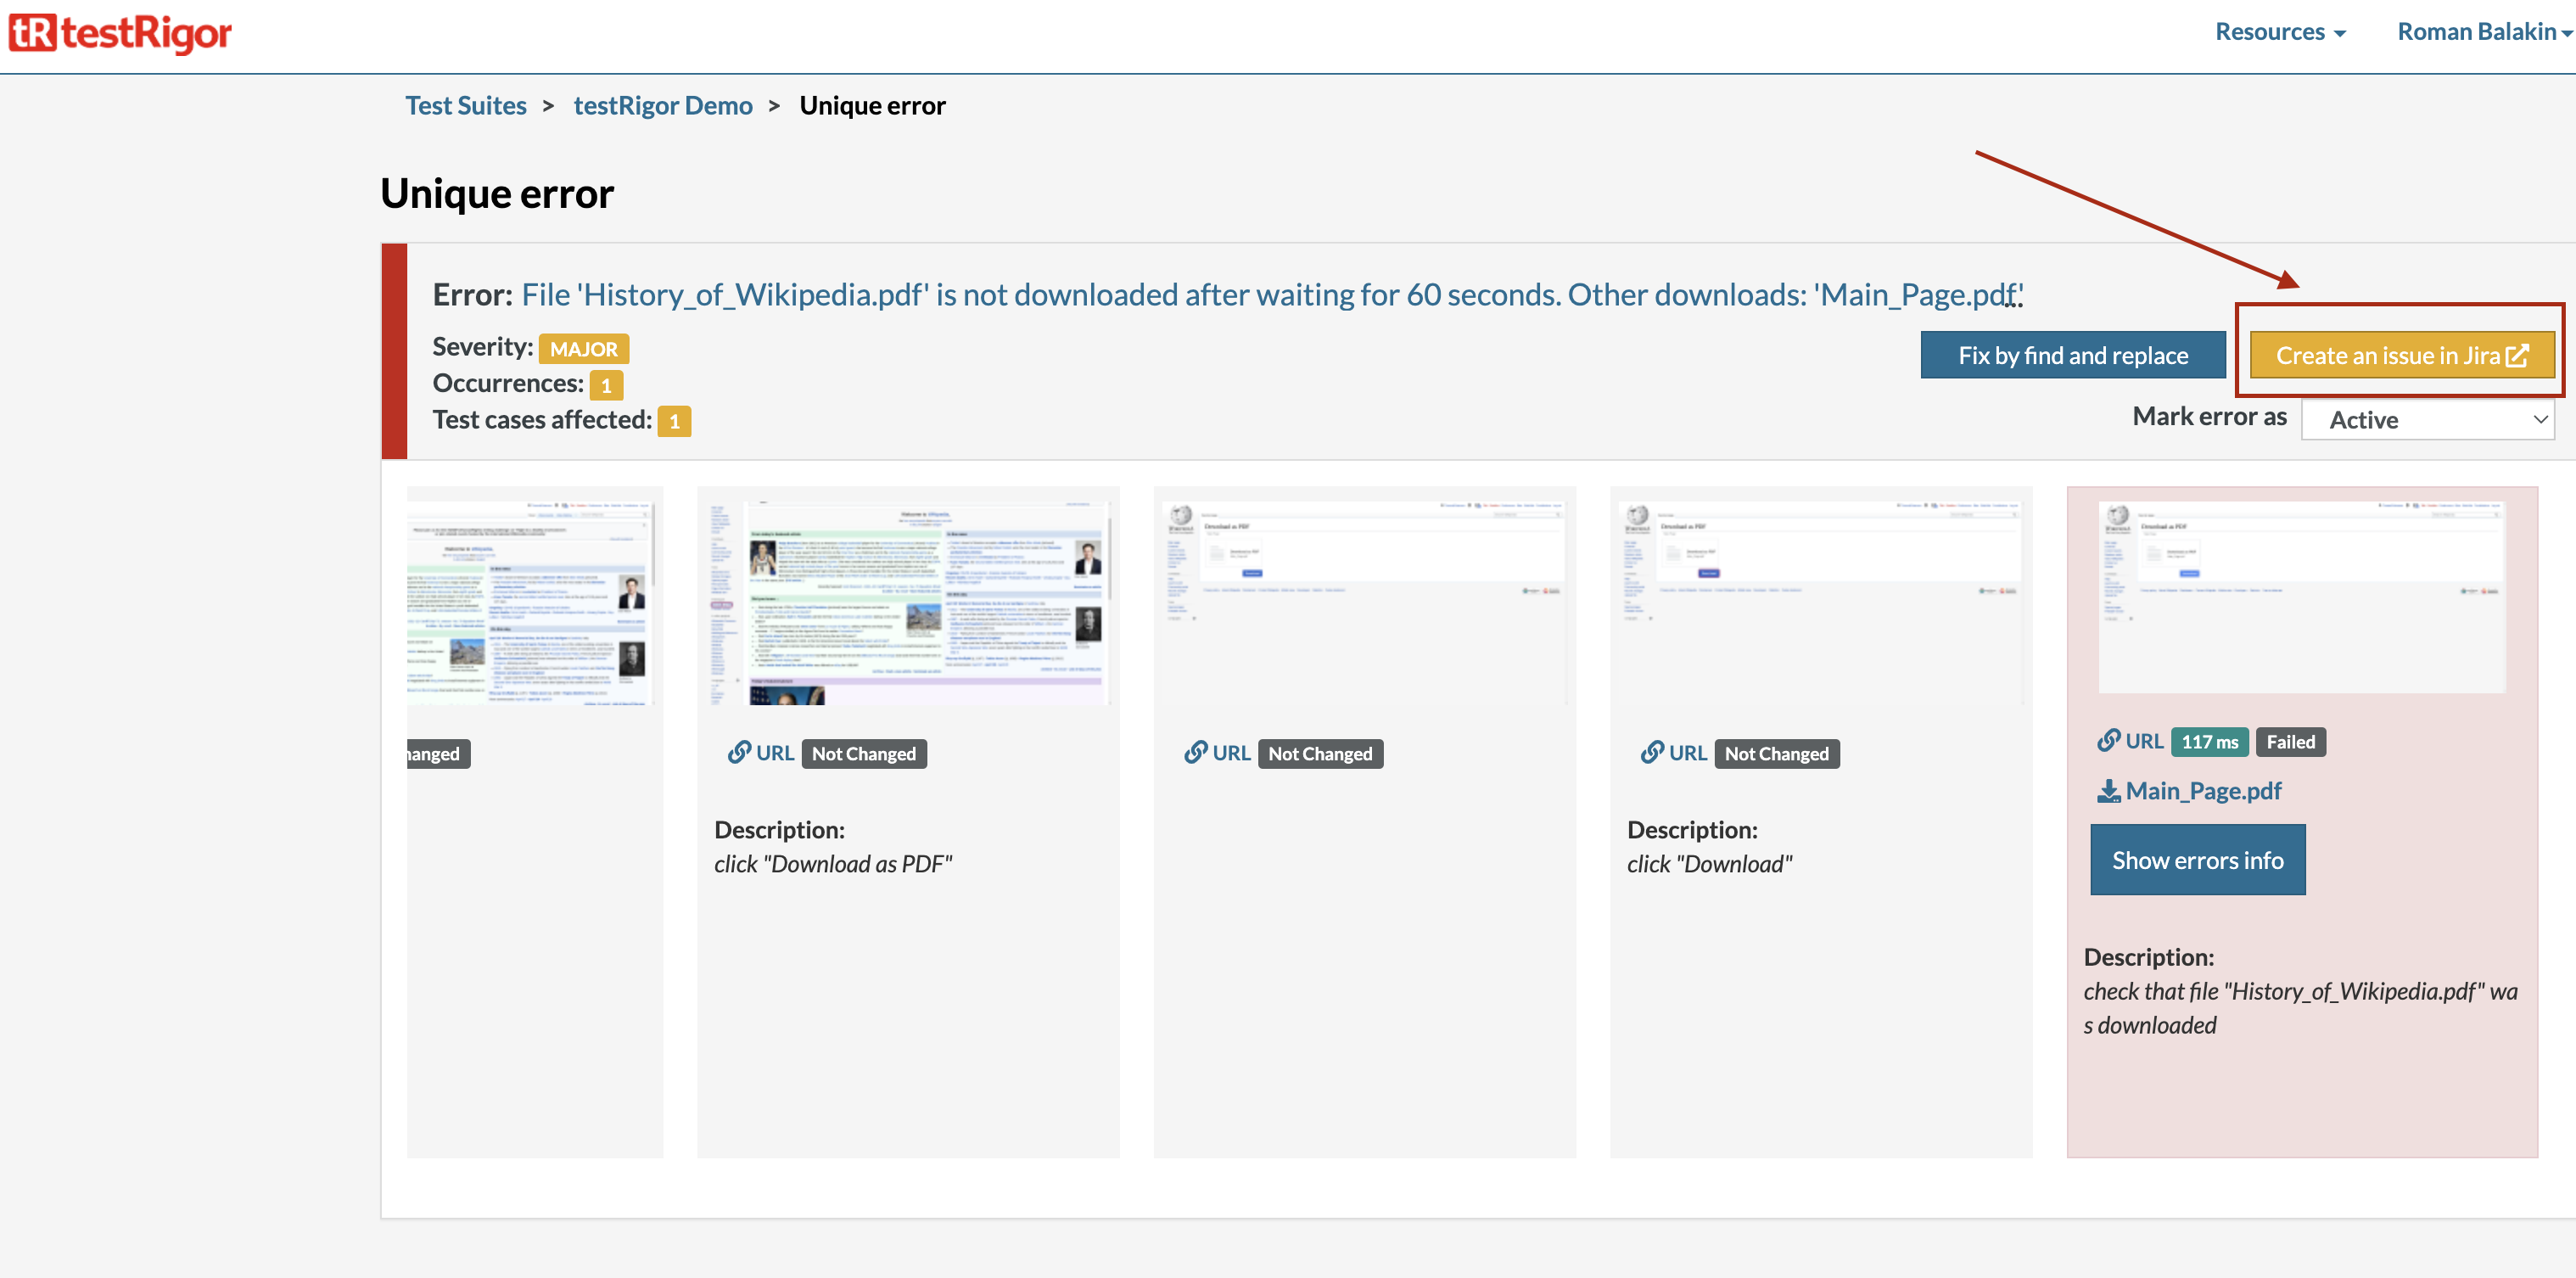Go to Test Suites breadcrumb

click(x=465, y=105)
